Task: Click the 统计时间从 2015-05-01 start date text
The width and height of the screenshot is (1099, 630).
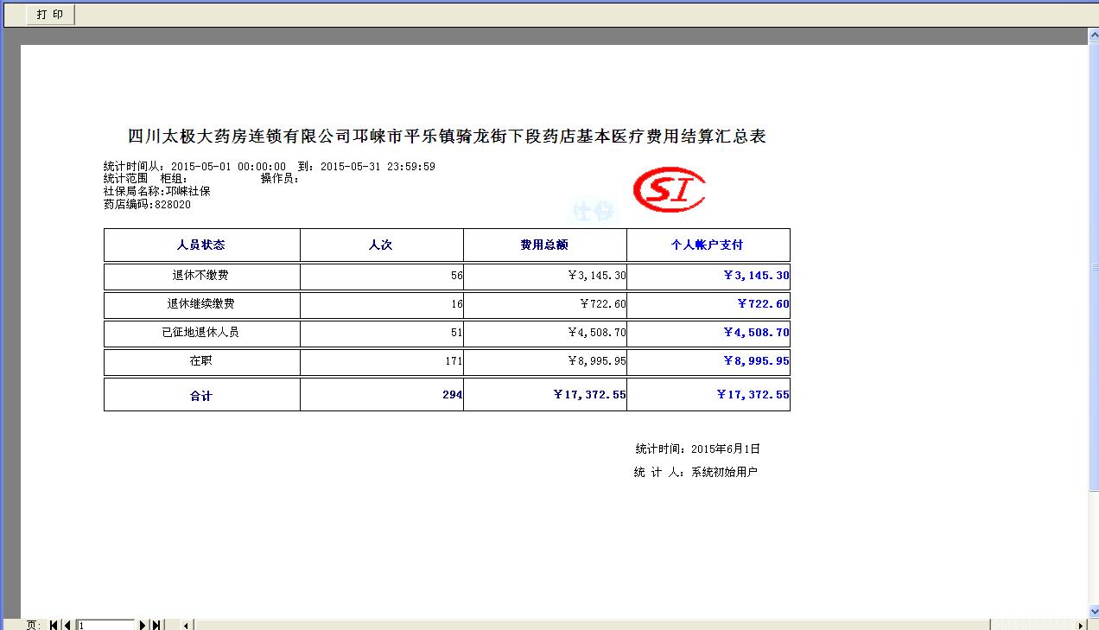Action: click(194, 167)
